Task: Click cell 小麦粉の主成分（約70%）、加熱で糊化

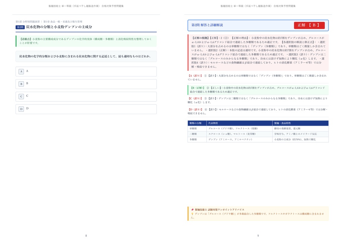Action: point(300,139)
